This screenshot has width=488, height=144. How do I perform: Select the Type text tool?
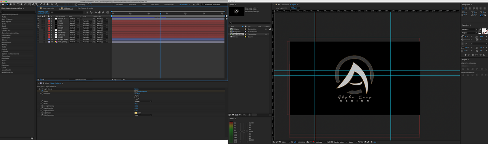[x=37, y=5]
